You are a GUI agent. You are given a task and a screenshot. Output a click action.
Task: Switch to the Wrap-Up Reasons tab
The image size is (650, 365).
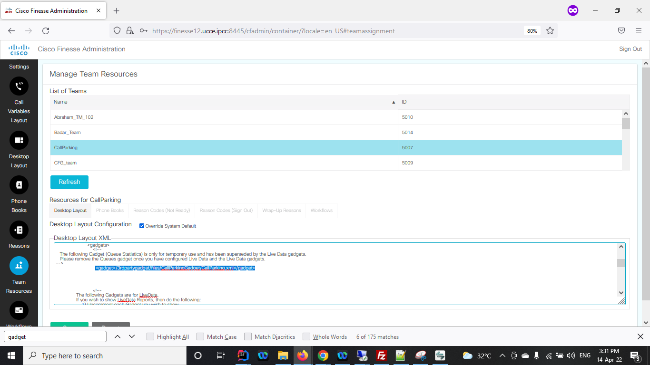click(x=281, y=211)
